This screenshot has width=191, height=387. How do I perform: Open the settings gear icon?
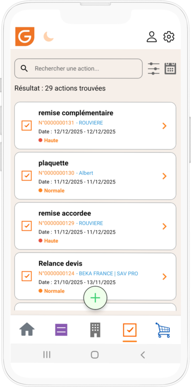[x=169, y=37]
